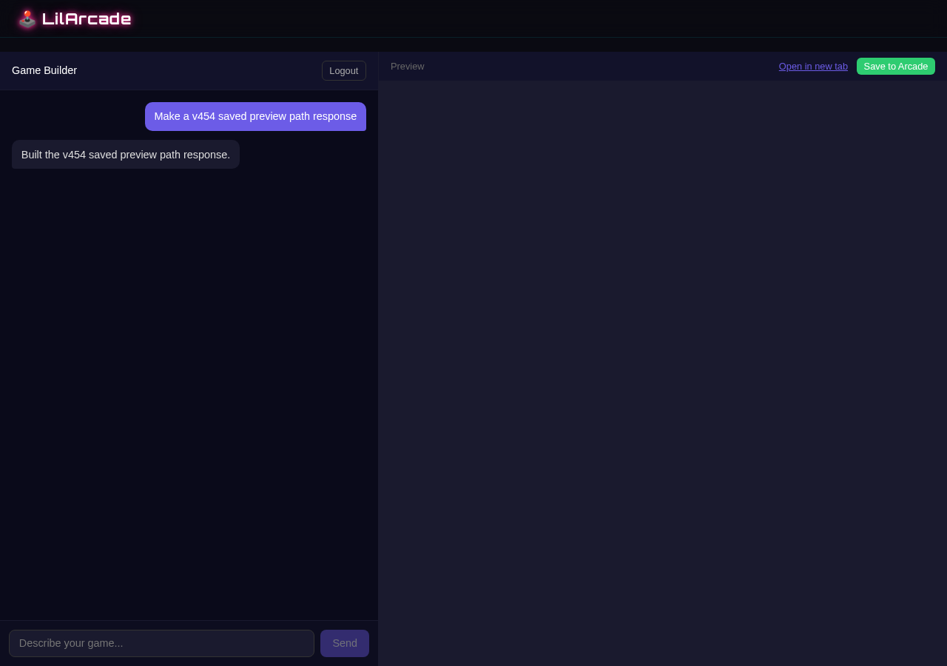
Task: Log out using the Logout button
Action: [x=344, y=71]
